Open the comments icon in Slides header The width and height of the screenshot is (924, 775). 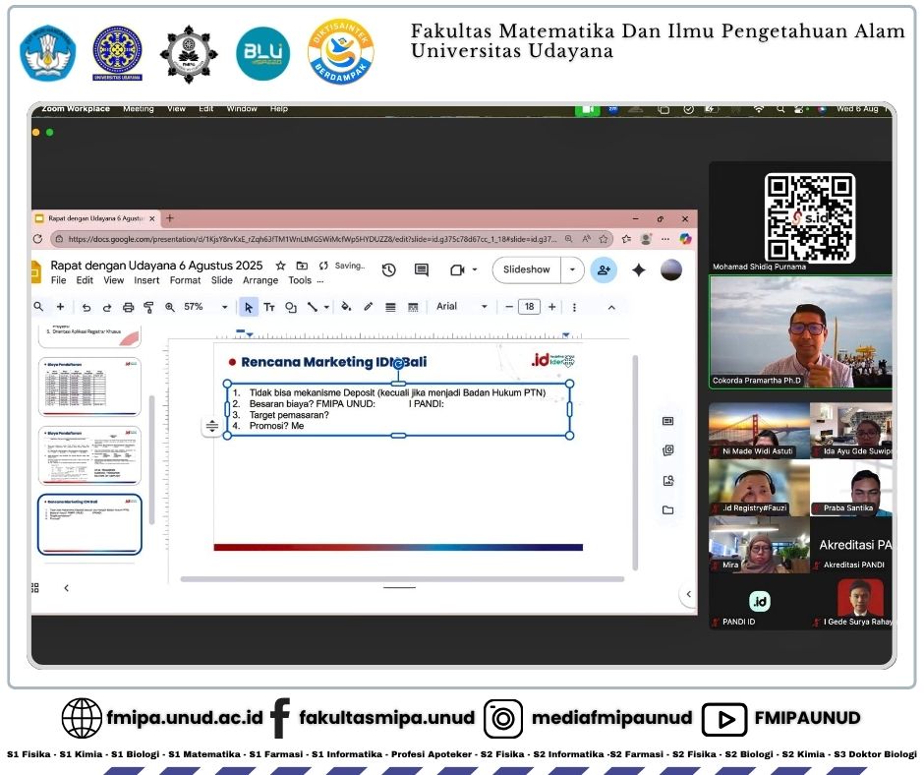(x=422, y=270)
